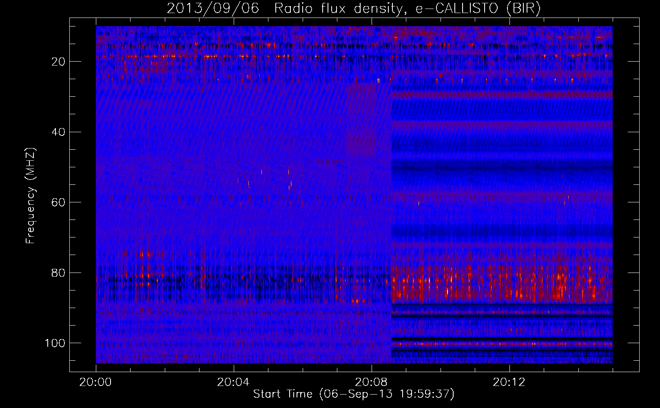Click the '20:04' time tick label
Viewport: 660px width, 408px height.
pos(233,382)
